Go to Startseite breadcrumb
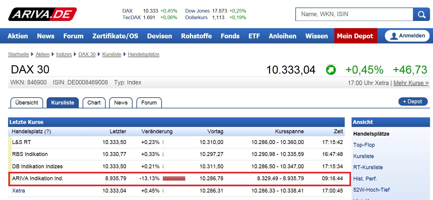Screen dimensions: 433x200 coord(19,54)
